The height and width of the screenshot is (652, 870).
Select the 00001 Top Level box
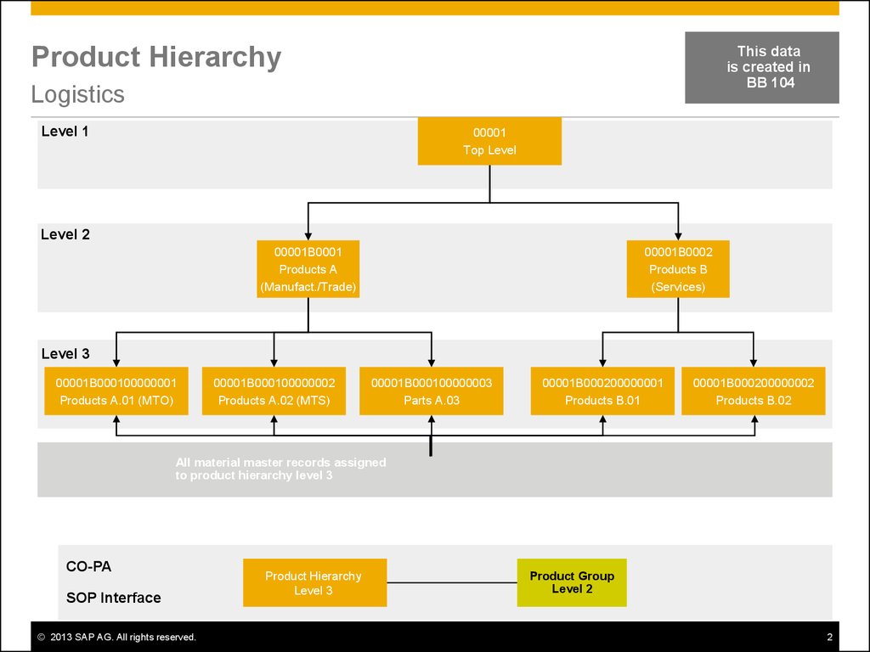pos(489,141)
